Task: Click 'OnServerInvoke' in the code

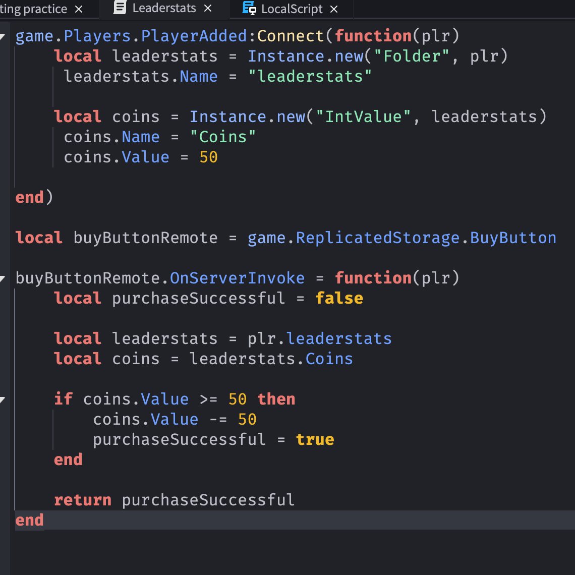Action: click(x=237, y=278)
